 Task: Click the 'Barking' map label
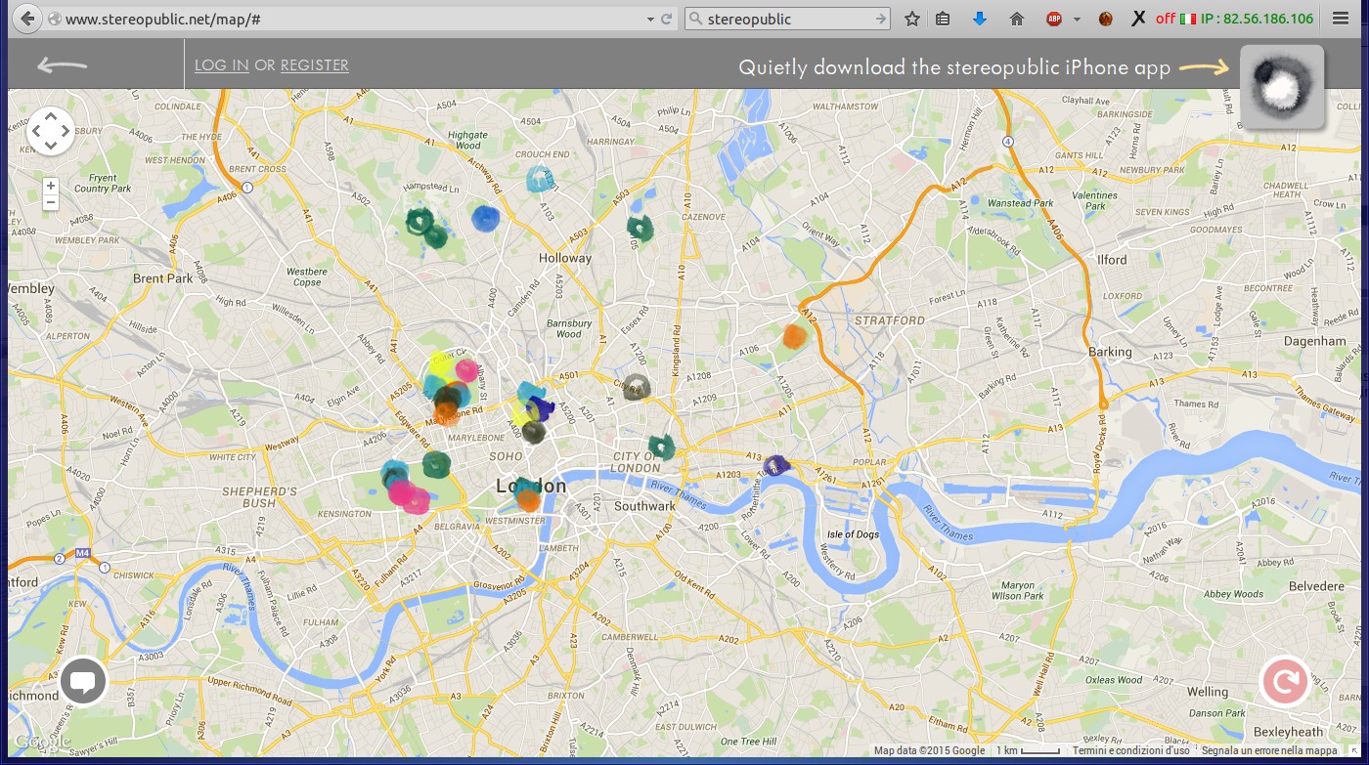pos(1110,352)
